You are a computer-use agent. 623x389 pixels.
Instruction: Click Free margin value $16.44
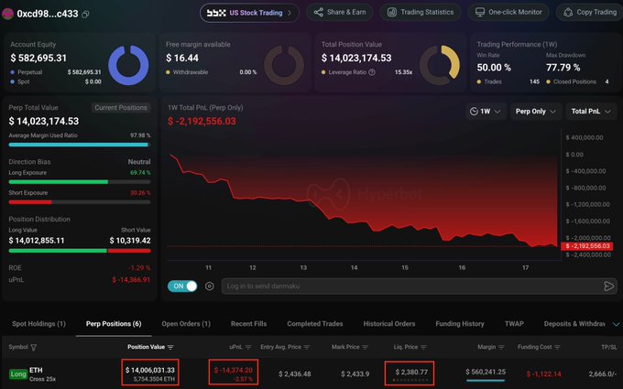tap(182, 58)
